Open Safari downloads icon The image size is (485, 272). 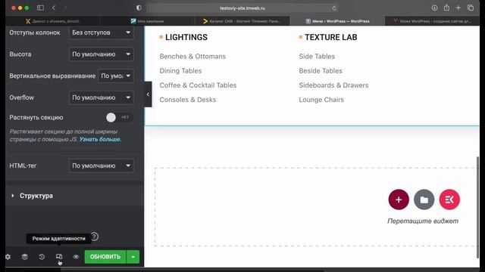(434, 8)
